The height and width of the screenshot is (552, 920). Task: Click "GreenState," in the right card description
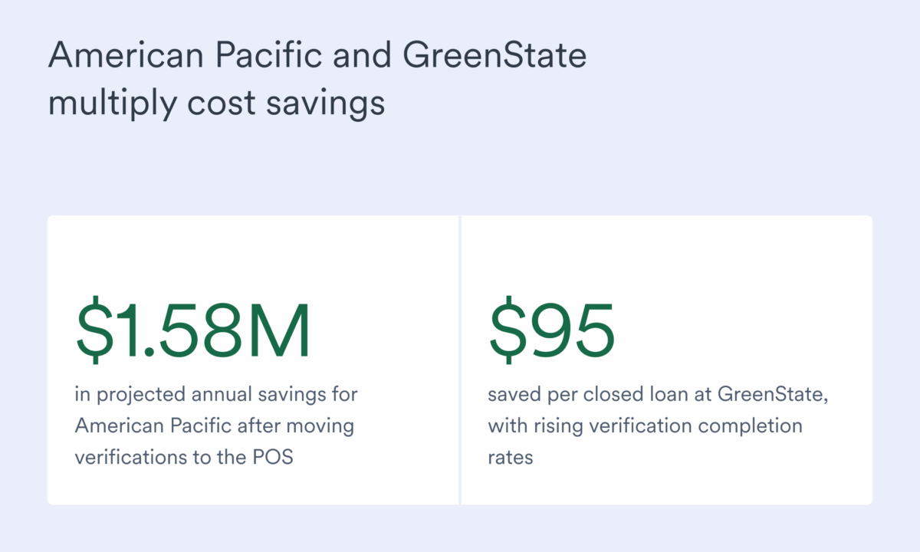(x=773, y=395)
